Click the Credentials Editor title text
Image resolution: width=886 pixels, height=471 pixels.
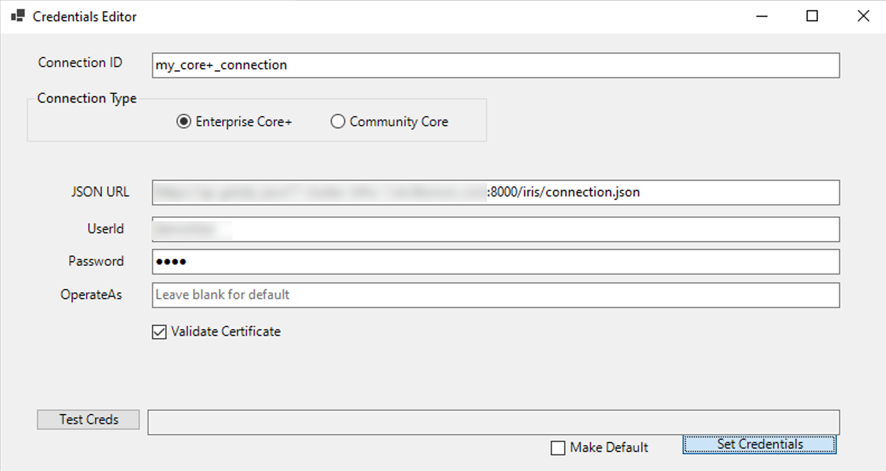coord(84,17)
